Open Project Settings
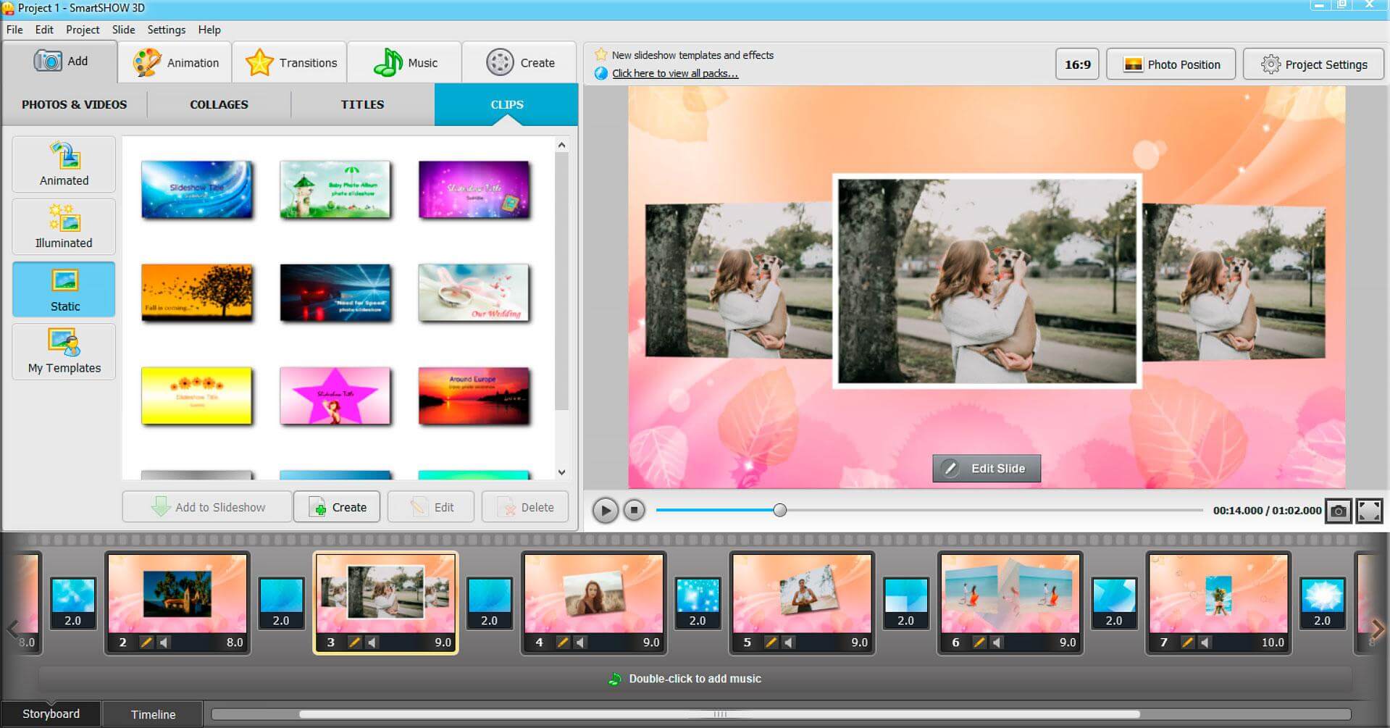Screen dimensions: 1390x728 coord(1313,64)
